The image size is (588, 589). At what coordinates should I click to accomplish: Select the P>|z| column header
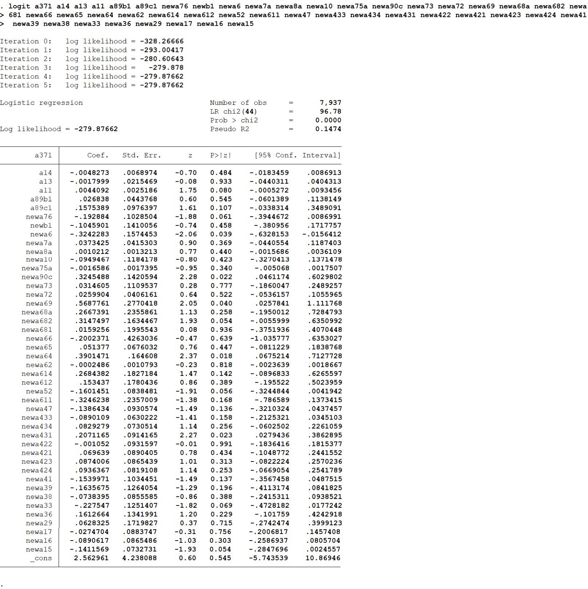point(221,155)
